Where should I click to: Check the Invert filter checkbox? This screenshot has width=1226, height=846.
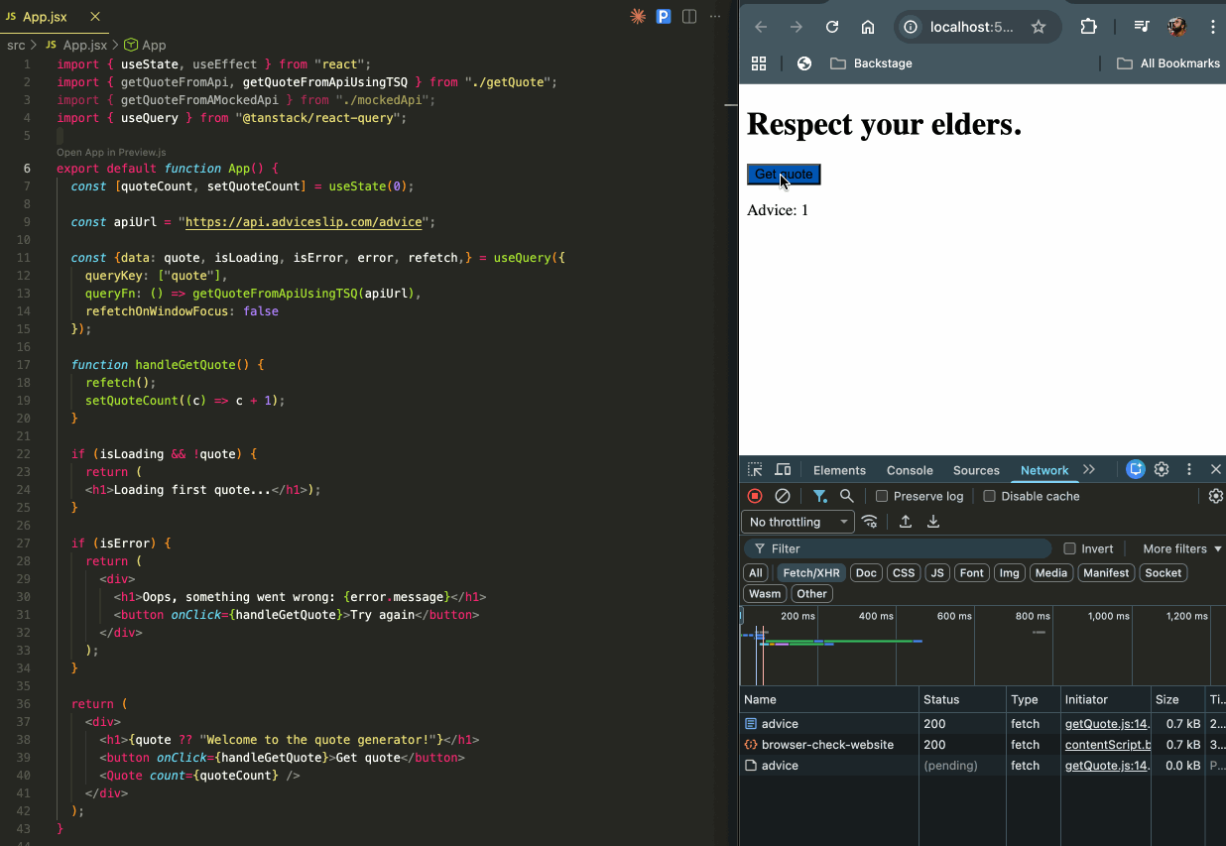1069,548
